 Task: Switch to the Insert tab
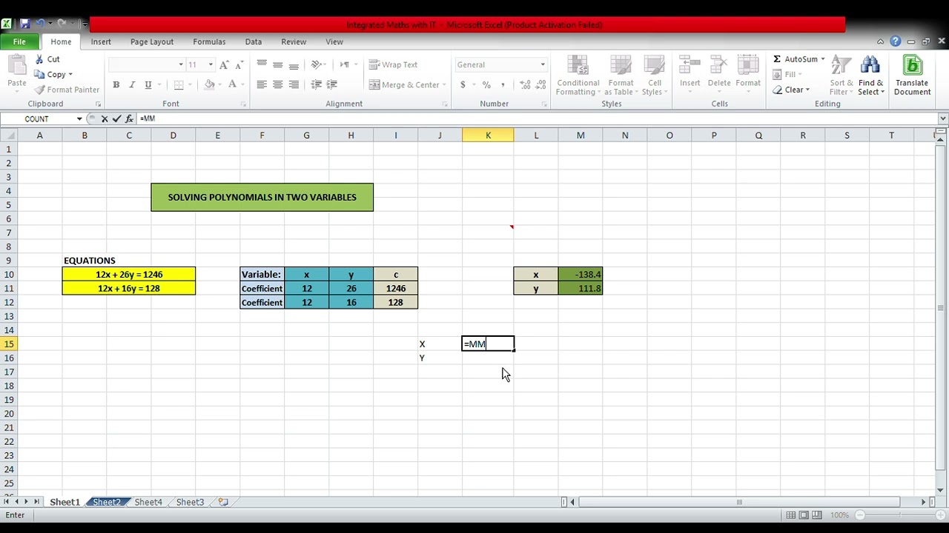tap(101, 41)
